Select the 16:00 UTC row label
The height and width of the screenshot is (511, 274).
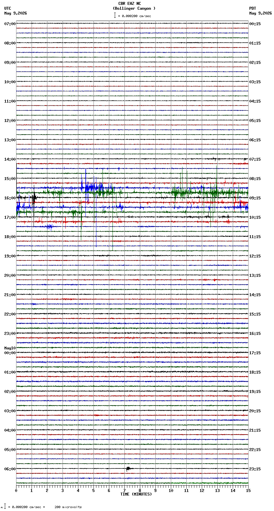10,198
